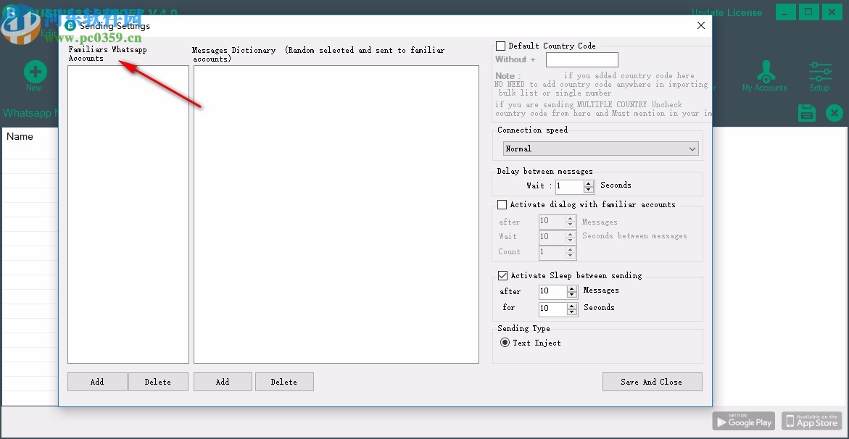Open Google Play badge link

point(743,421)
